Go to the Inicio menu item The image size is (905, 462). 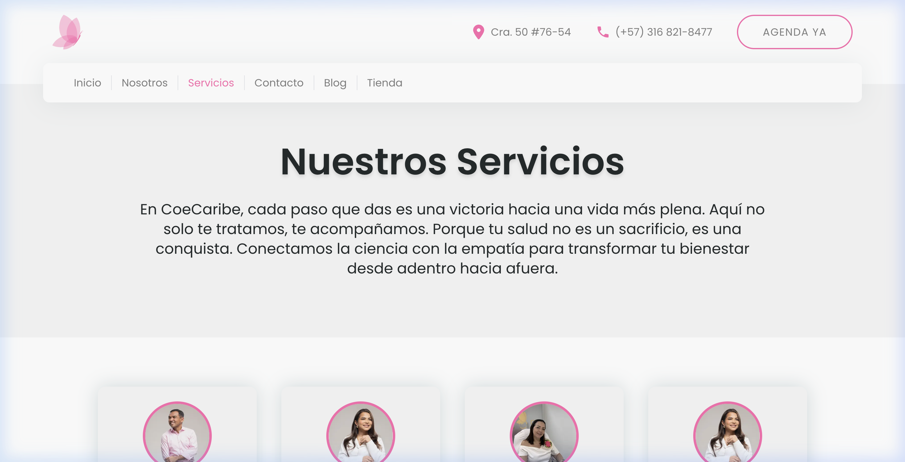point(87,83)
